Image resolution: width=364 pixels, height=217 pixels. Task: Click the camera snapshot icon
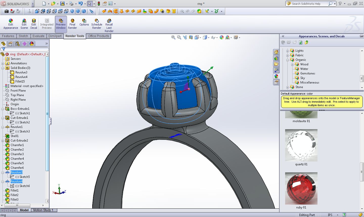7,11
